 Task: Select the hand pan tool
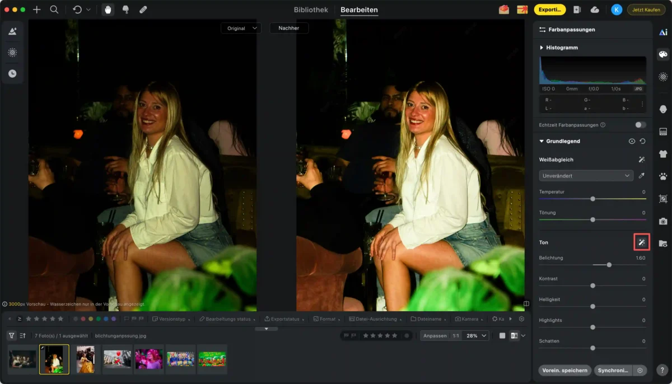(108, 10)
